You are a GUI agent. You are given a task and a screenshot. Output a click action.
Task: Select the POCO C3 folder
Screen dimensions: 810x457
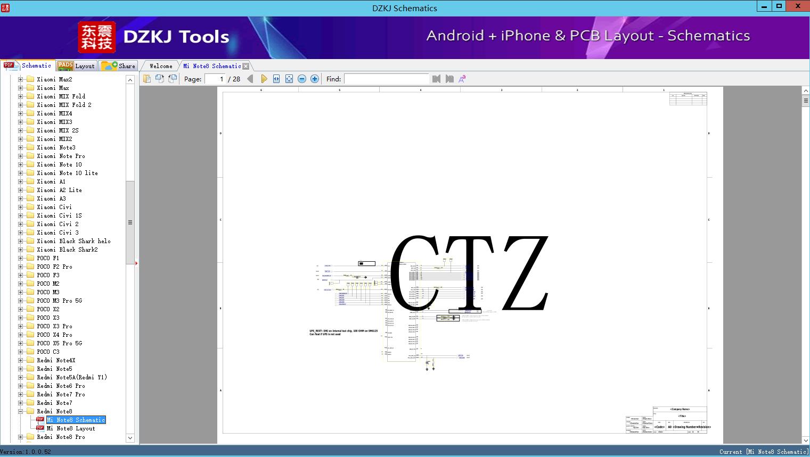point(48,352)
